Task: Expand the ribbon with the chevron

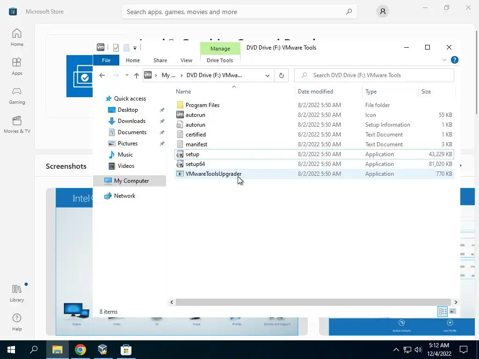Action: (444, 60)
